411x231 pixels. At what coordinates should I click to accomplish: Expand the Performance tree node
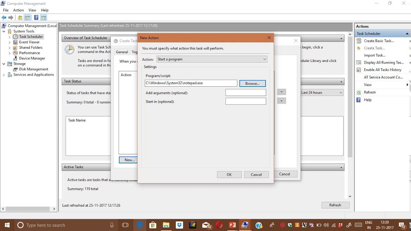point(10,53)
